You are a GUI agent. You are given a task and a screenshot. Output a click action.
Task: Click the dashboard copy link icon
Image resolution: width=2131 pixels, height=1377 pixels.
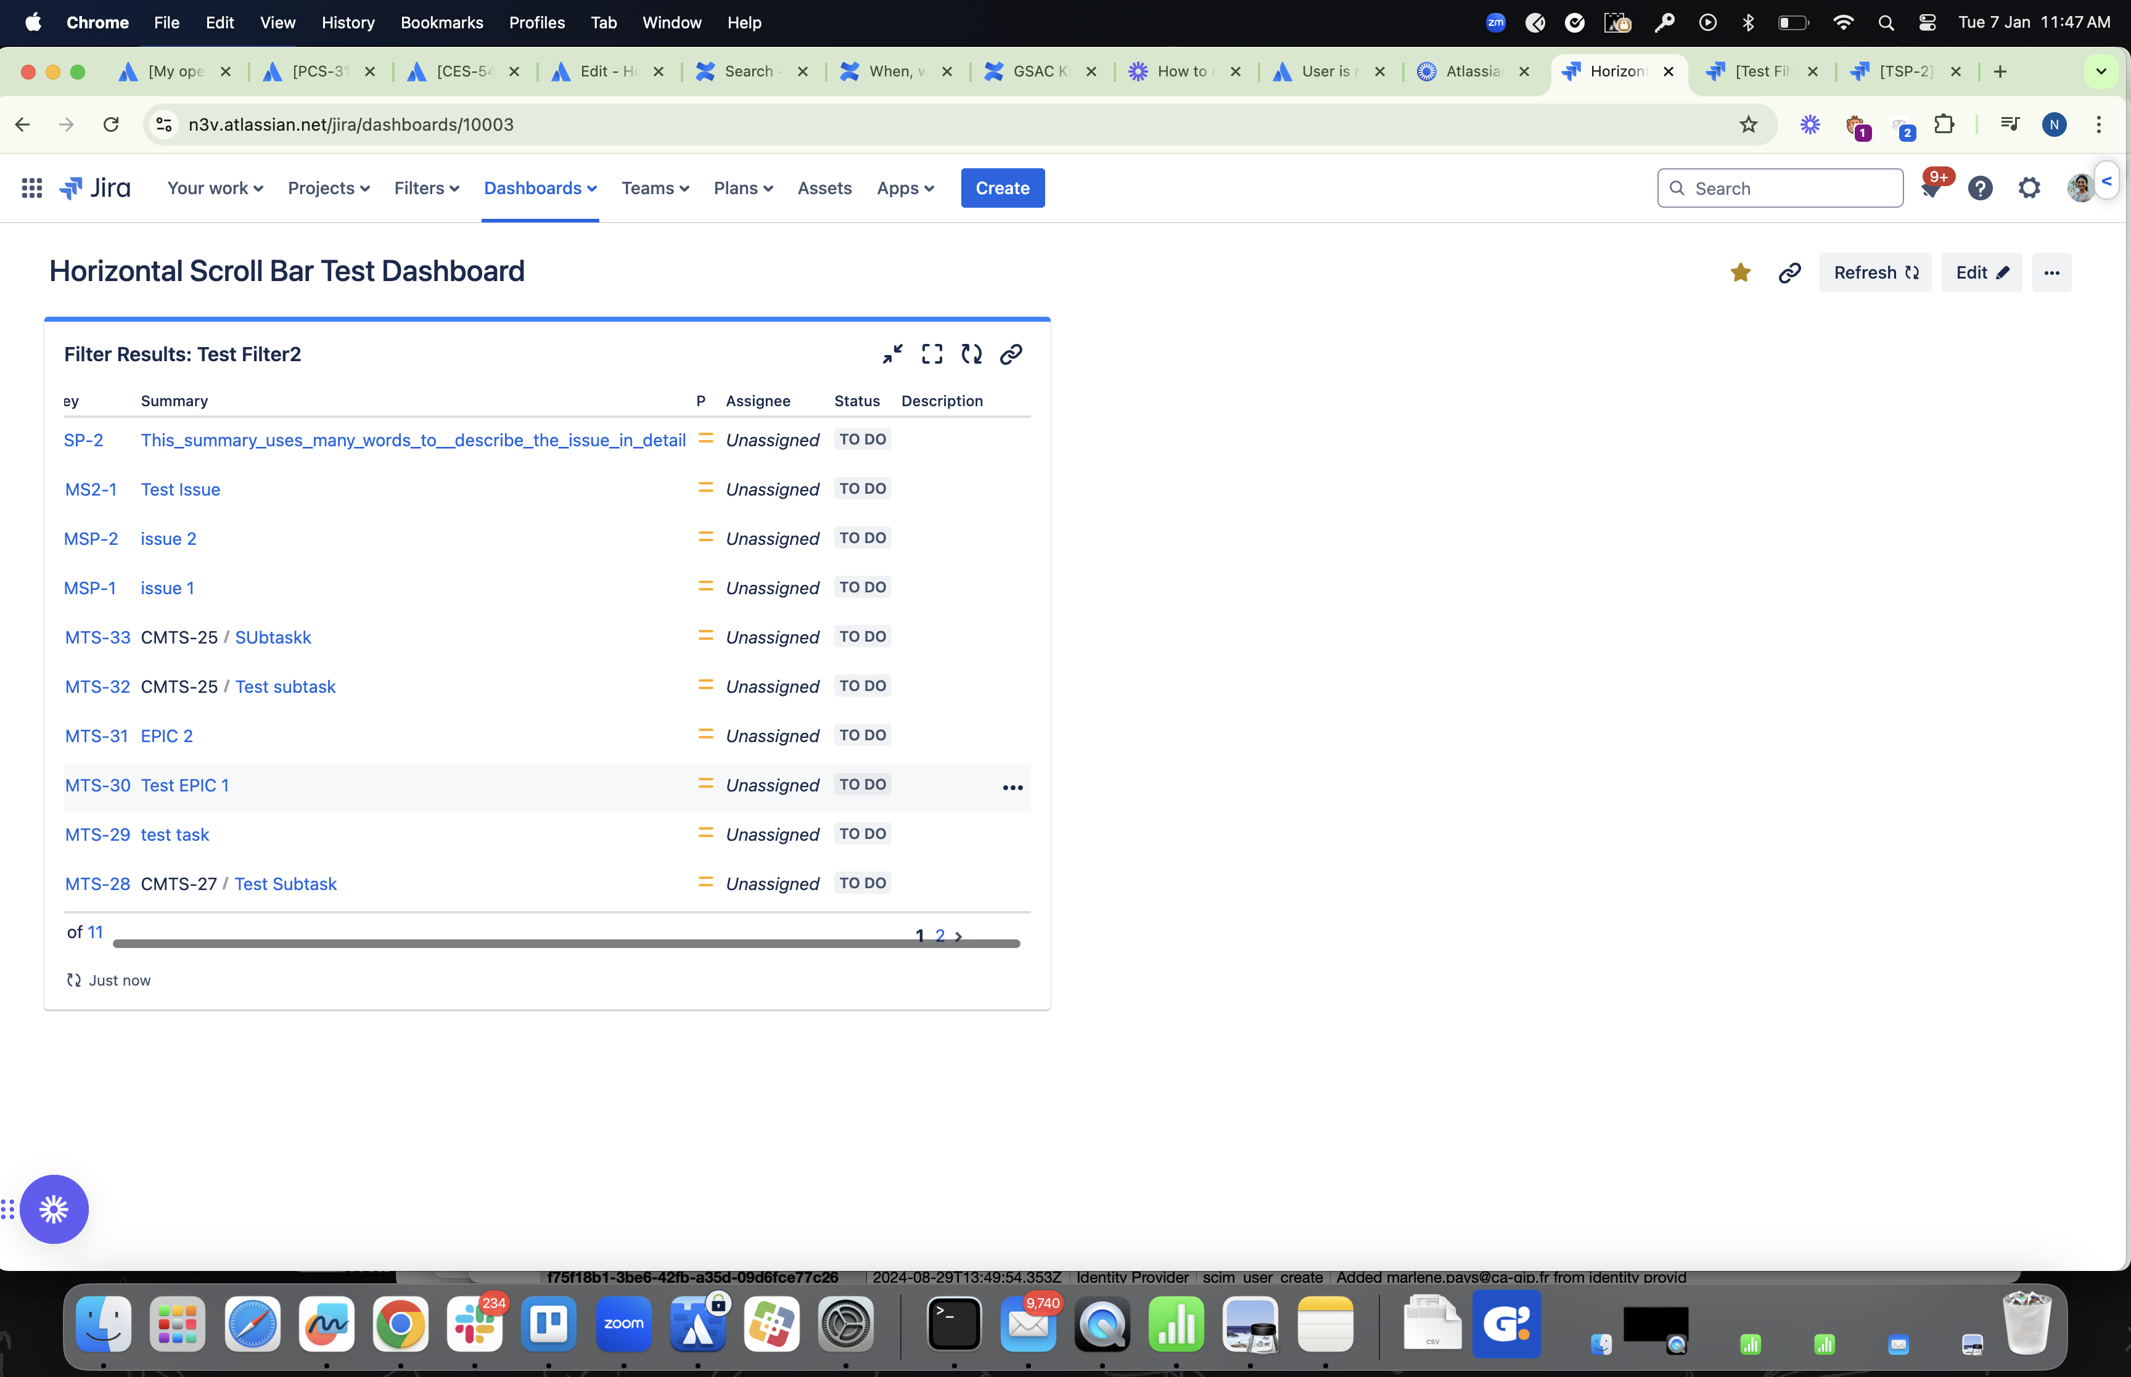1789,272
